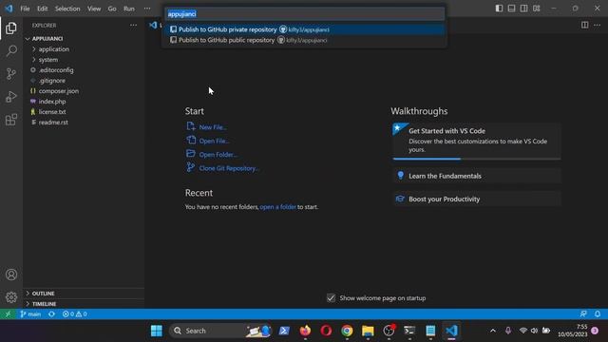Open the Customize Layout icon
The width and height of the screenshot is (608, 342).
coord(536,9)
